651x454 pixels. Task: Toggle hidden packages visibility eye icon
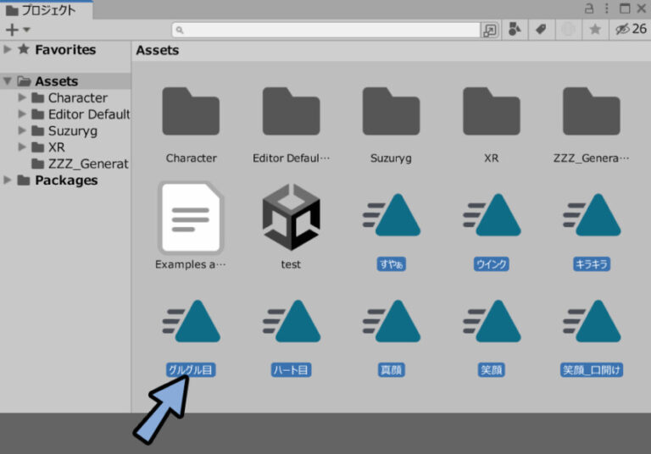coord(622,30)
